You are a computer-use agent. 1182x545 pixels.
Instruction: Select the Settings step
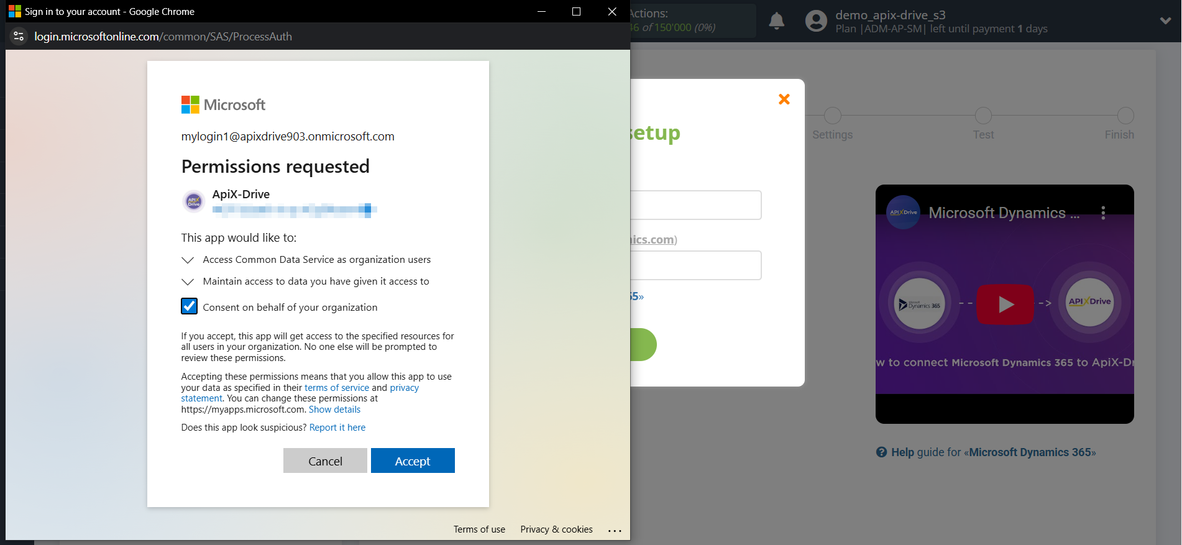[x=832, y=116]
